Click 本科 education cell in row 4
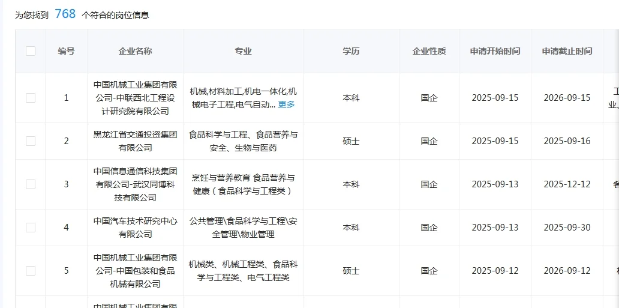The height and width of the screenshot is (308, 619). (351, 228)
